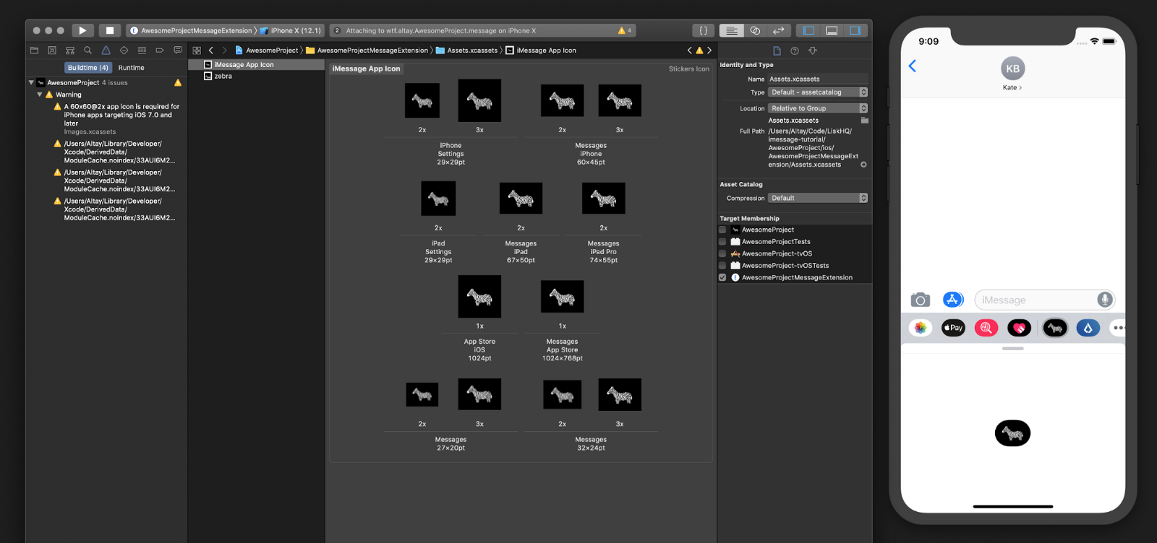Go back in editor history
Viewport: 1157px width, 543px height.
[211, 51]
